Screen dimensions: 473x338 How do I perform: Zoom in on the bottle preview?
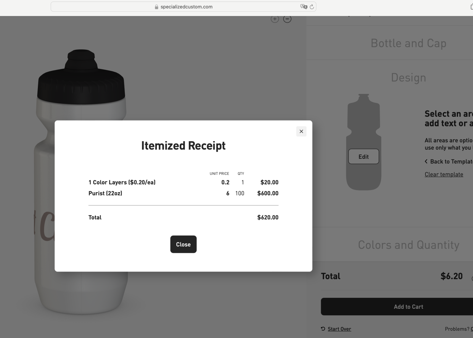point(275,19)
